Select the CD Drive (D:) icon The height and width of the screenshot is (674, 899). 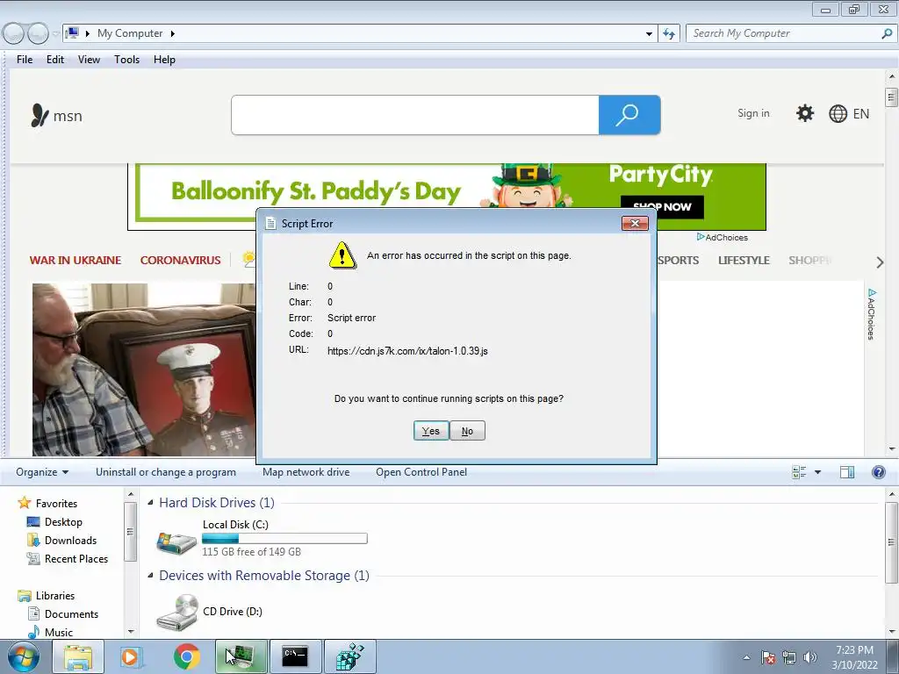click(177, 612)
